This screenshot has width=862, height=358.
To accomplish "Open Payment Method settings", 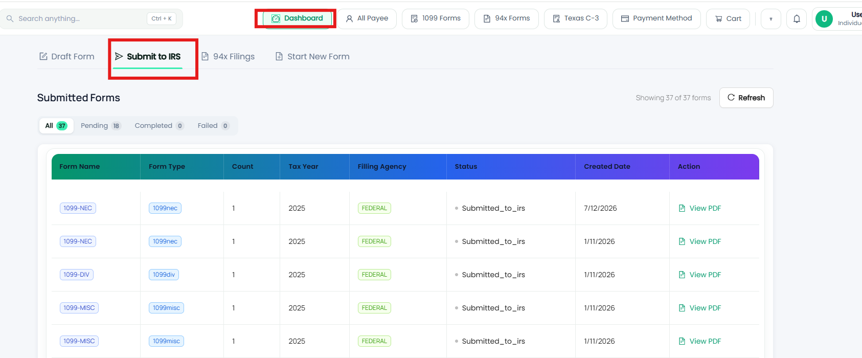I will point(656,18).
